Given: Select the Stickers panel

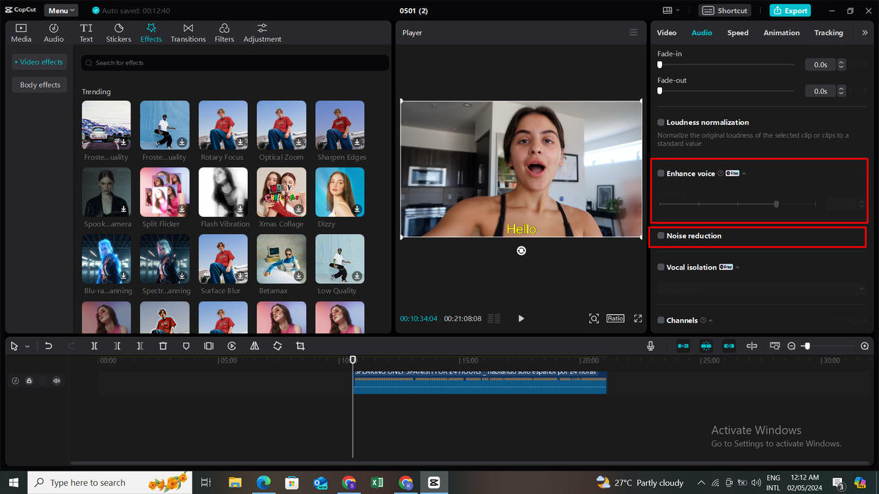Looking at the screenshot, I should coord(118,32).
